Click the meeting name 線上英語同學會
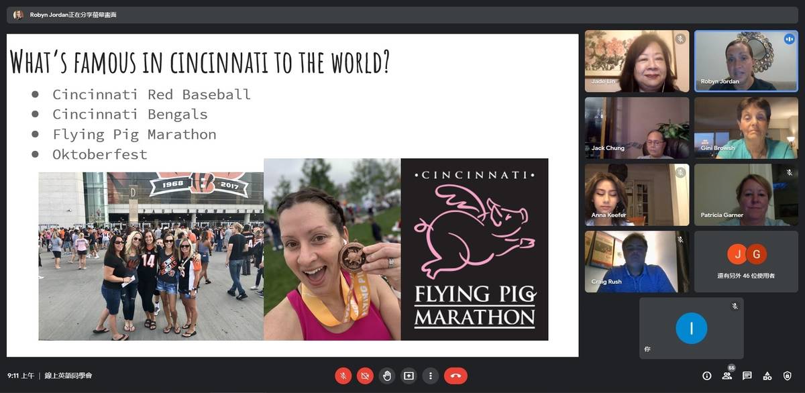Viewport: 805px width, 393px height. 68,376
